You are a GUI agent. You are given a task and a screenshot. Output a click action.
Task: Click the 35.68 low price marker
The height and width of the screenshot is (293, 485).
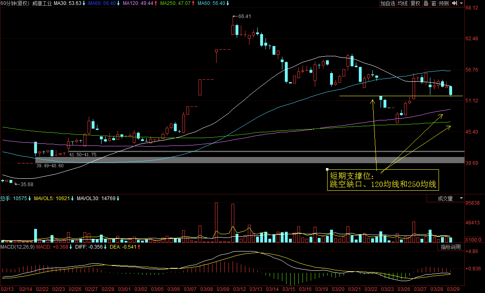[27, 185]
